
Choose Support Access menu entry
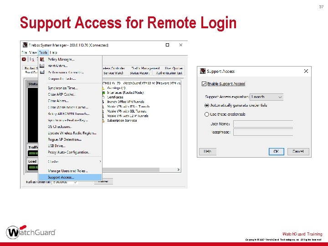(70, 177)
